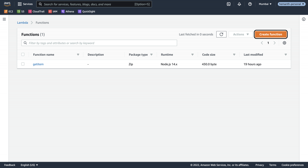Screen dimensions: 308x168
Task: Check the getitem function row checkbox
Action: coord(23,64)
